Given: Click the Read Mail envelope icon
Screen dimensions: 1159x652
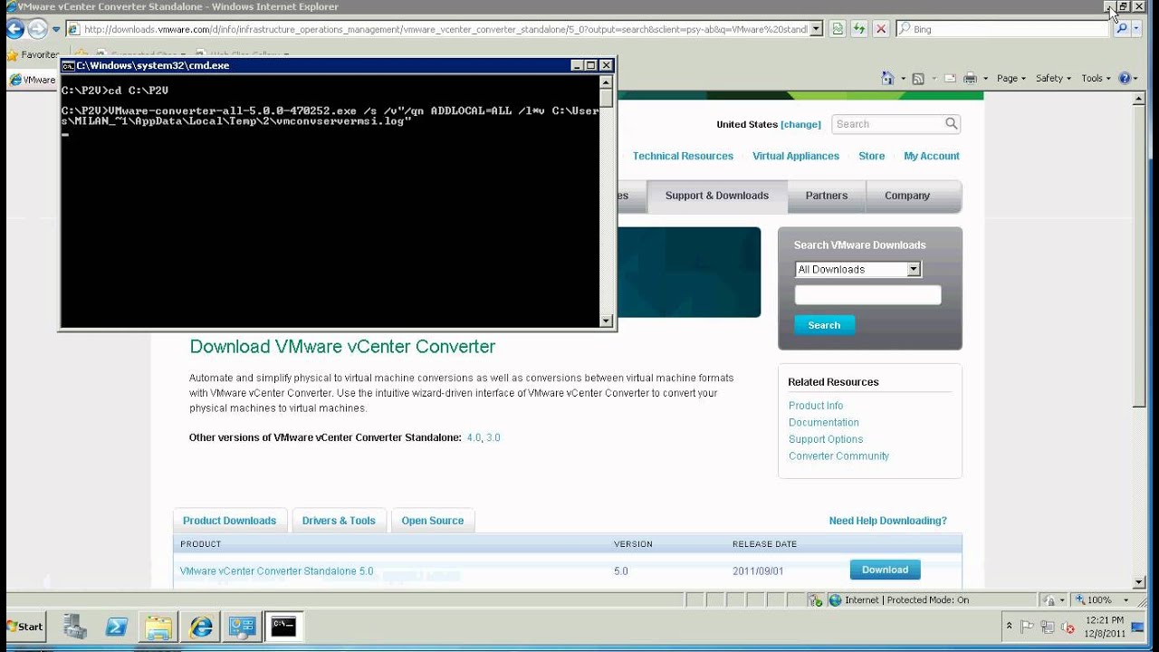Looking at the screenshot, I should coord(950,79).
